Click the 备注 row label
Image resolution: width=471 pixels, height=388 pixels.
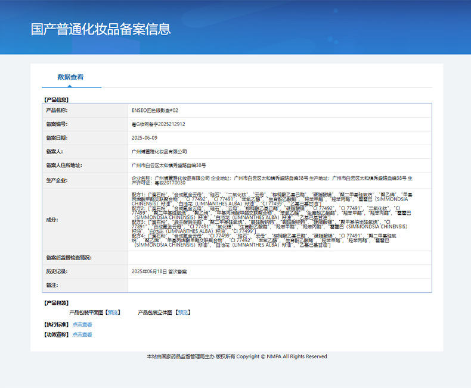(52, 286)
